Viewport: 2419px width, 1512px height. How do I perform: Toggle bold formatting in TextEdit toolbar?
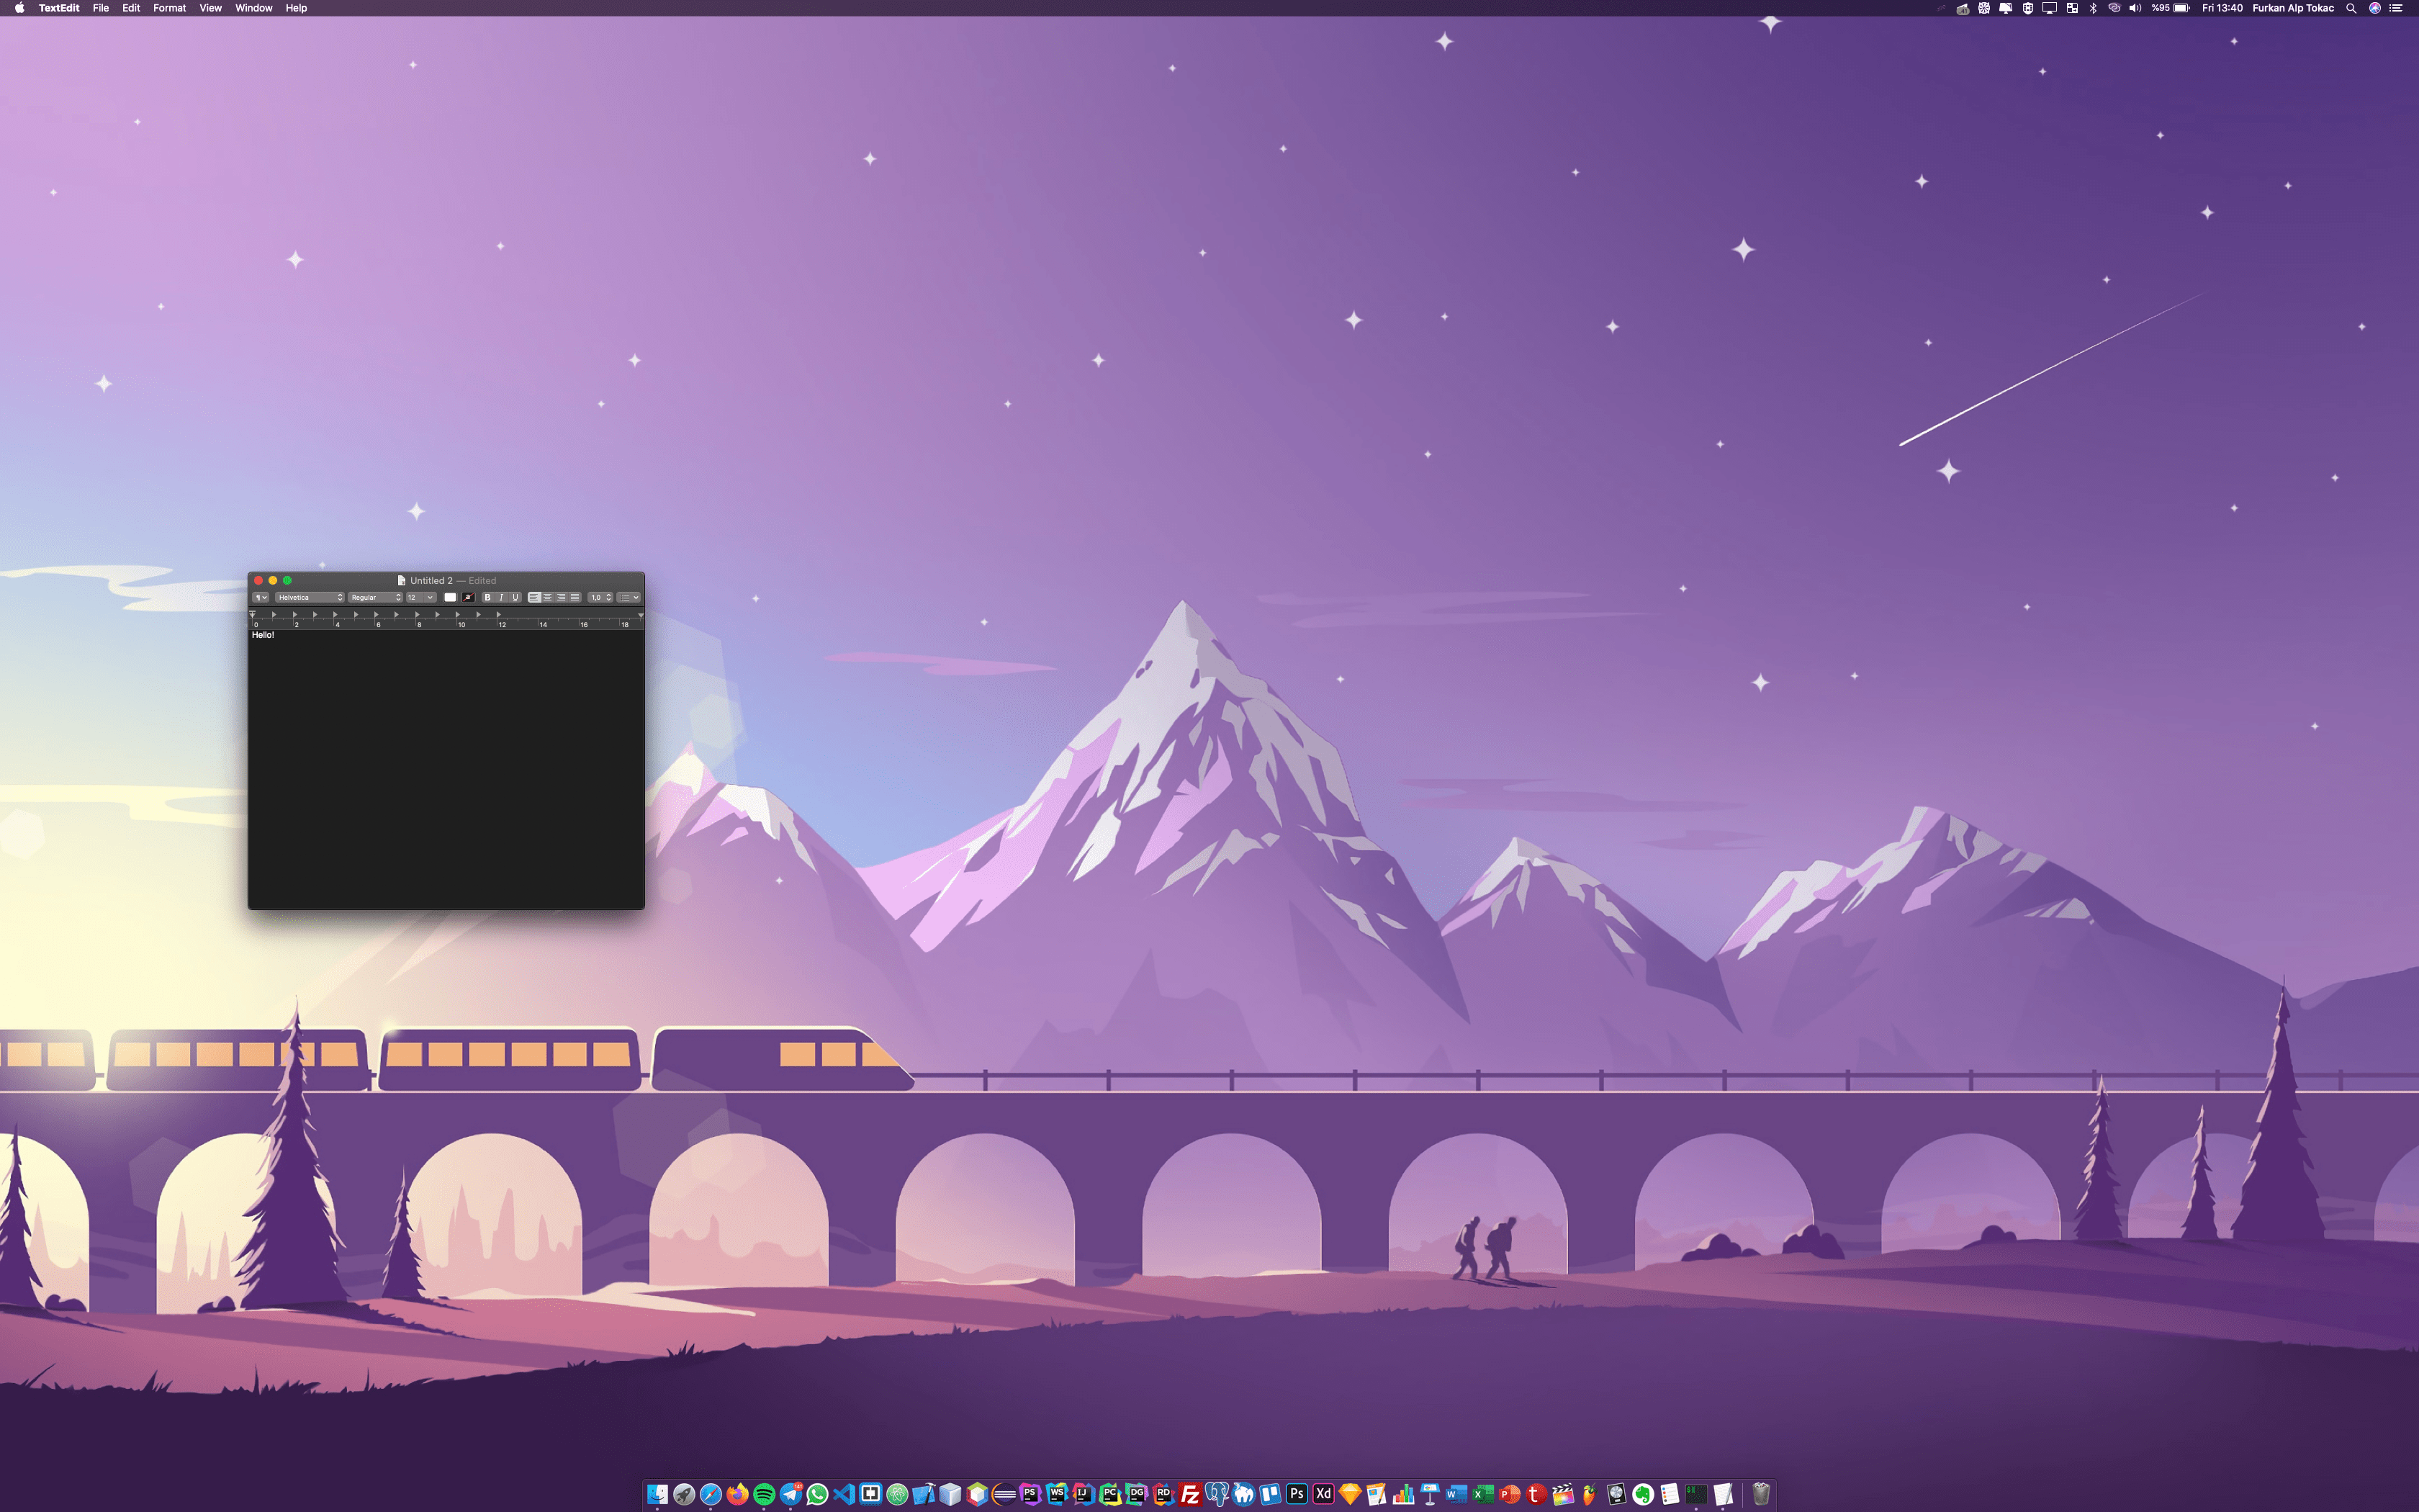tap(487, 597)
